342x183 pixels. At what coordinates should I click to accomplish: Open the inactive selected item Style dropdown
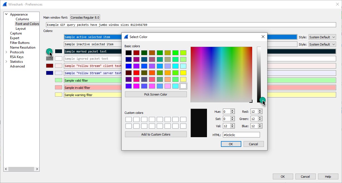322,44
